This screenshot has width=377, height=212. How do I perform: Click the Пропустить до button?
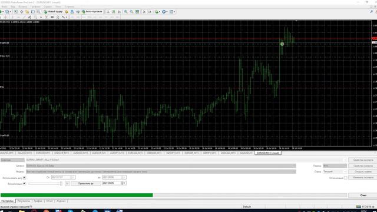point(86,183)
